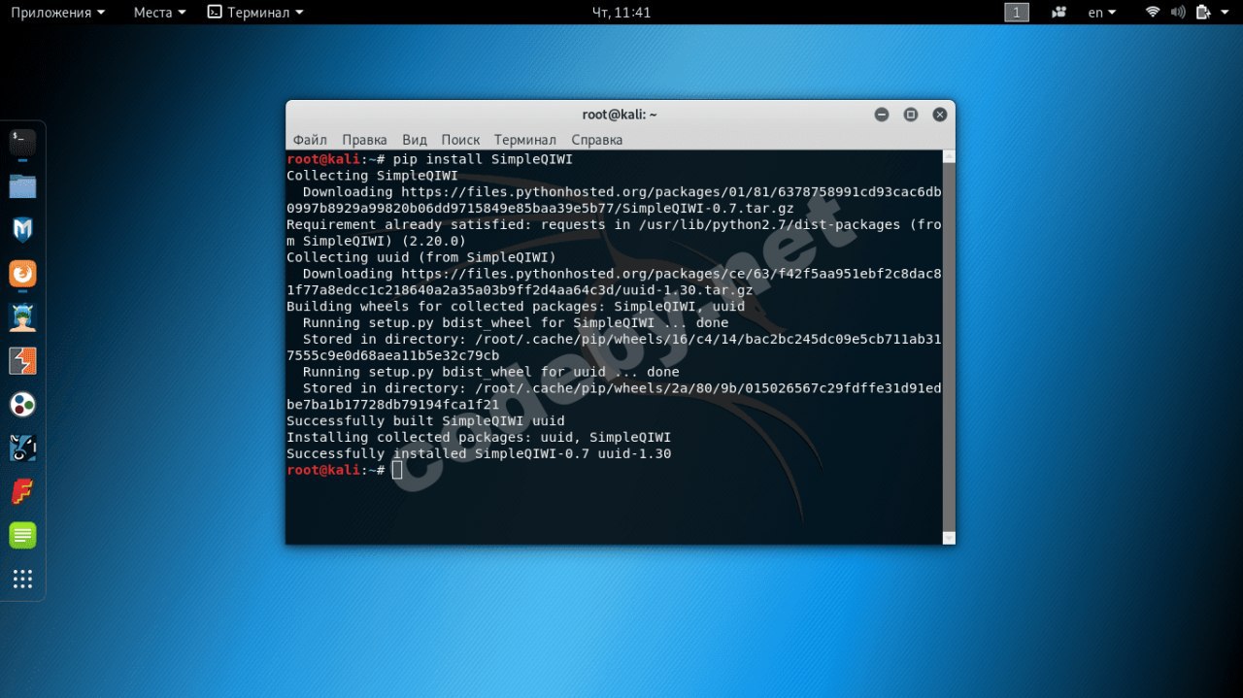The image size is (1243, 698).
Task: Open the Терминал app menu in top bar
Action: pyautogui.click(x=255, y=13)
